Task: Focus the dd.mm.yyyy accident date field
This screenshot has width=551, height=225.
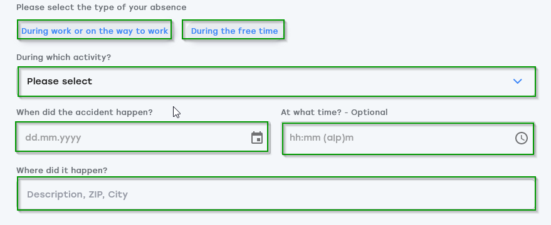Action: pos(142,137)
